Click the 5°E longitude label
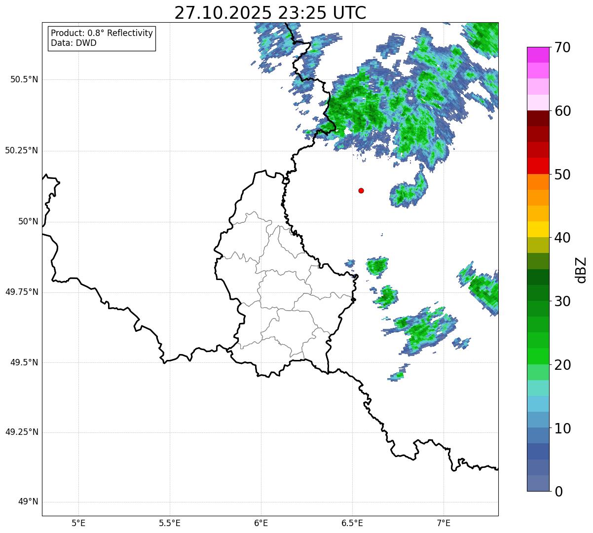 point(78,523)
